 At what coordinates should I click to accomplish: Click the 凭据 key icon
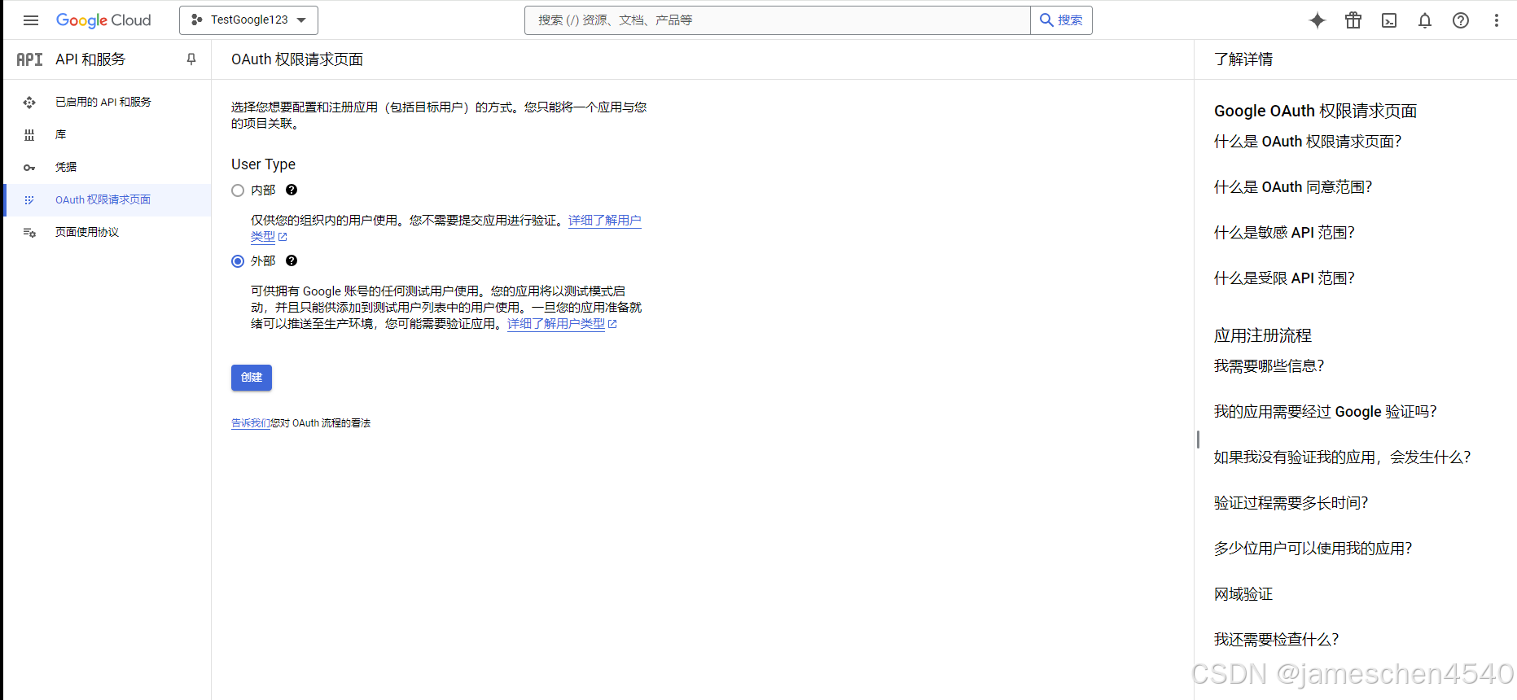click(x=29, y=167)
